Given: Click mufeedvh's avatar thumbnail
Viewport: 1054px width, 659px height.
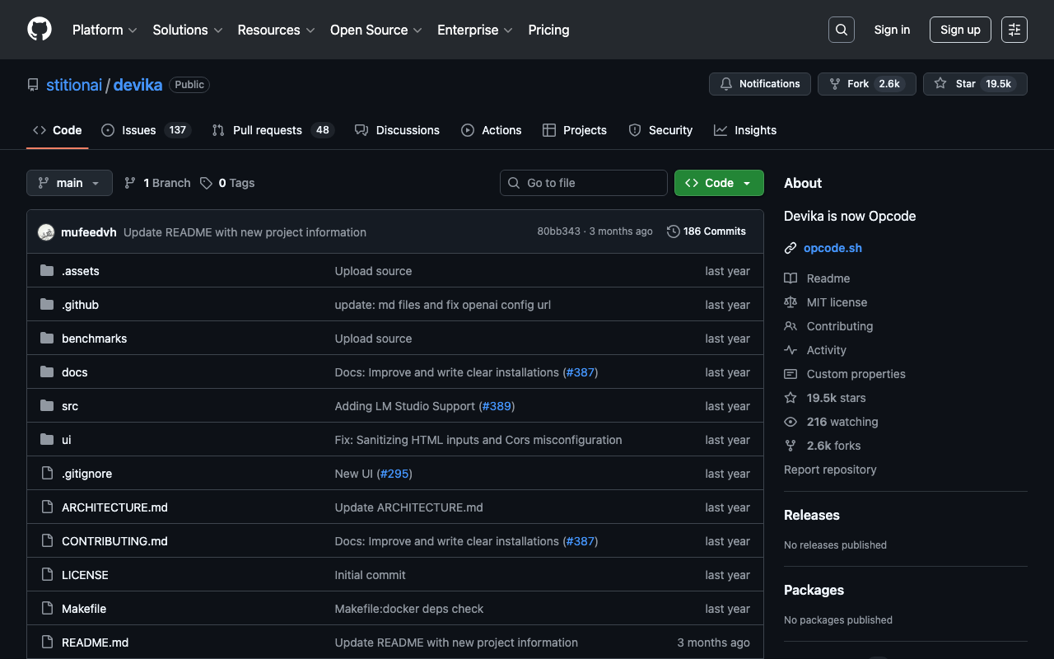Looking at the screenshot, I should (x=46, y=232).
